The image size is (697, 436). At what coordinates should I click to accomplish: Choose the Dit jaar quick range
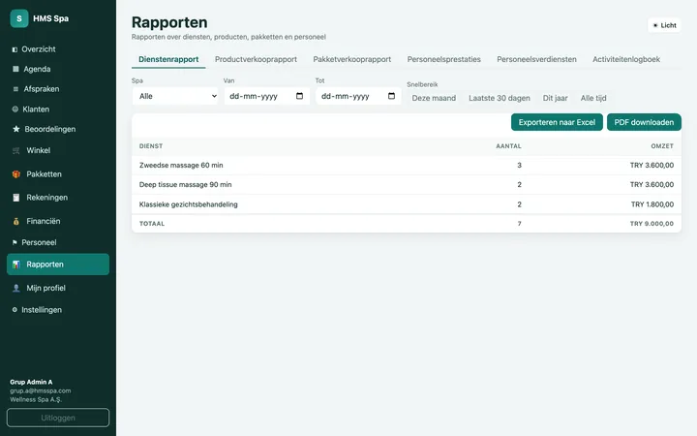556,98
